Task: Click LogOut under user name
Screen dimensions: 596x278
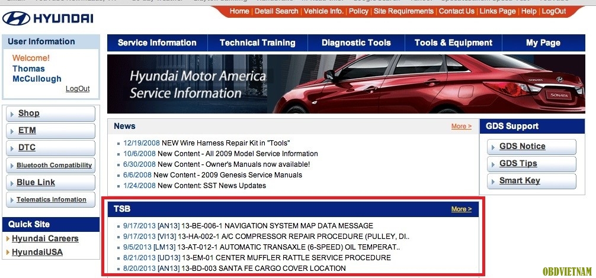Action: 78,89
